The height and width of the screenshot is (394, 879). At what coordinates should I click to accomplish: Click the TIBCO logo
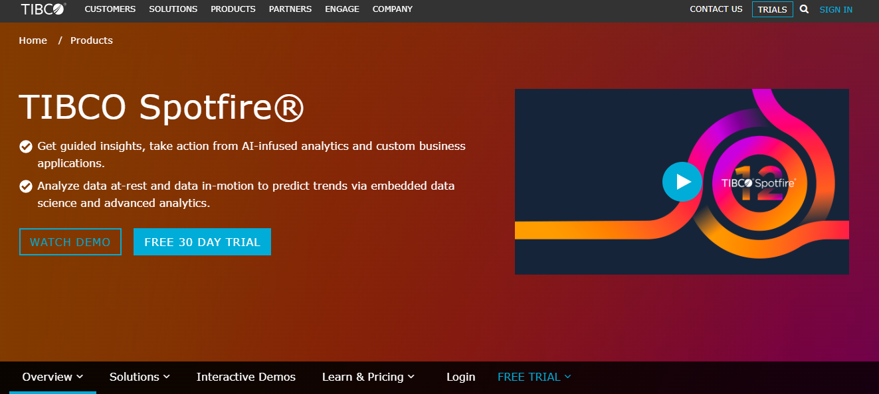pyautogui.click(x=43, y=9)
